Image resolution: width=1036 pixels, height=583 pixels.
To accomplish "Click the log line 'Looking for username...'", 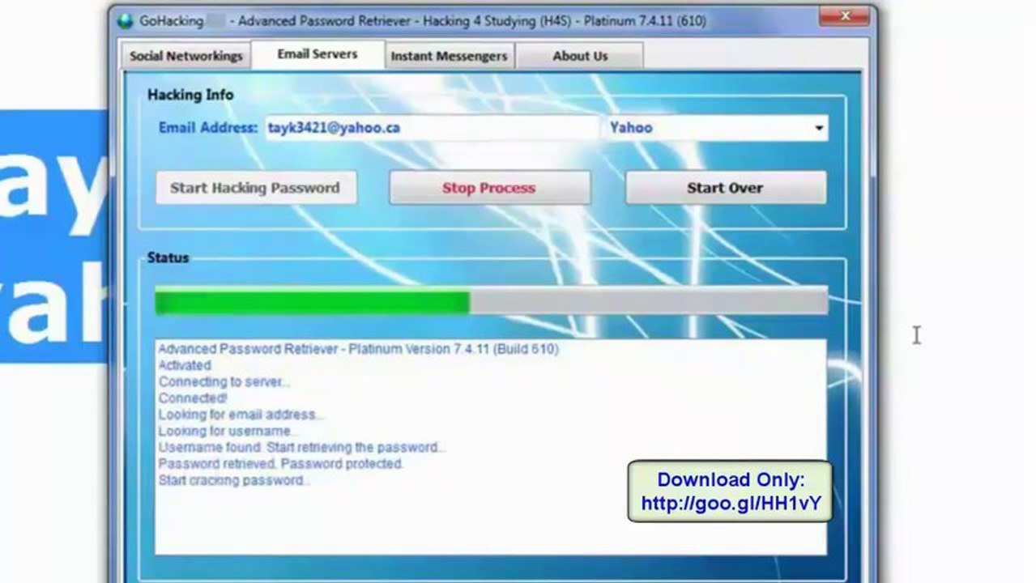I will point(226,431).
